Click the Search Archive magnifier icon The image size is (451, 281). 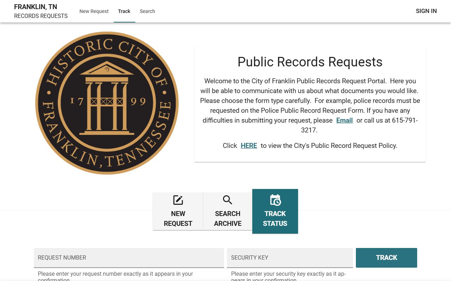point(228,200)
